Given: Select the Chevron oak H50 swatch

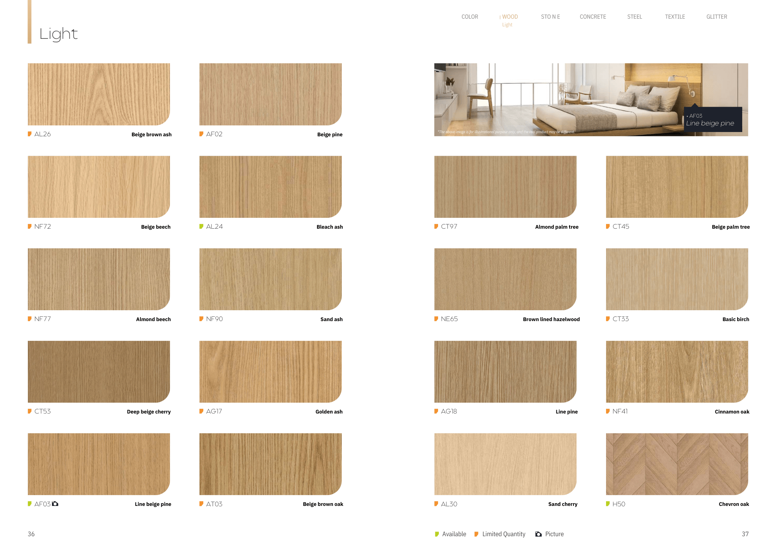Looking at the screenshot, I should tap(677, 464).
